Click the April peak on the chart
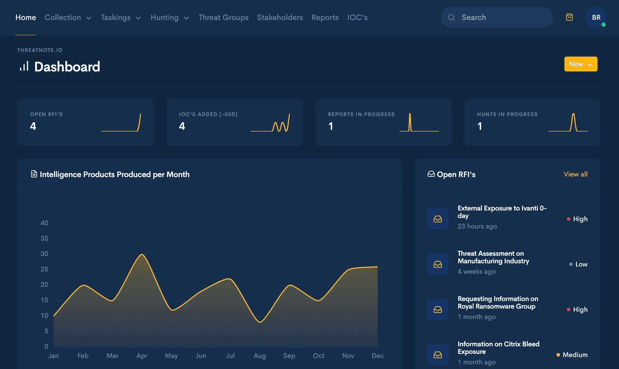Viewport: 619px width, 369px height. click(142, 255)
